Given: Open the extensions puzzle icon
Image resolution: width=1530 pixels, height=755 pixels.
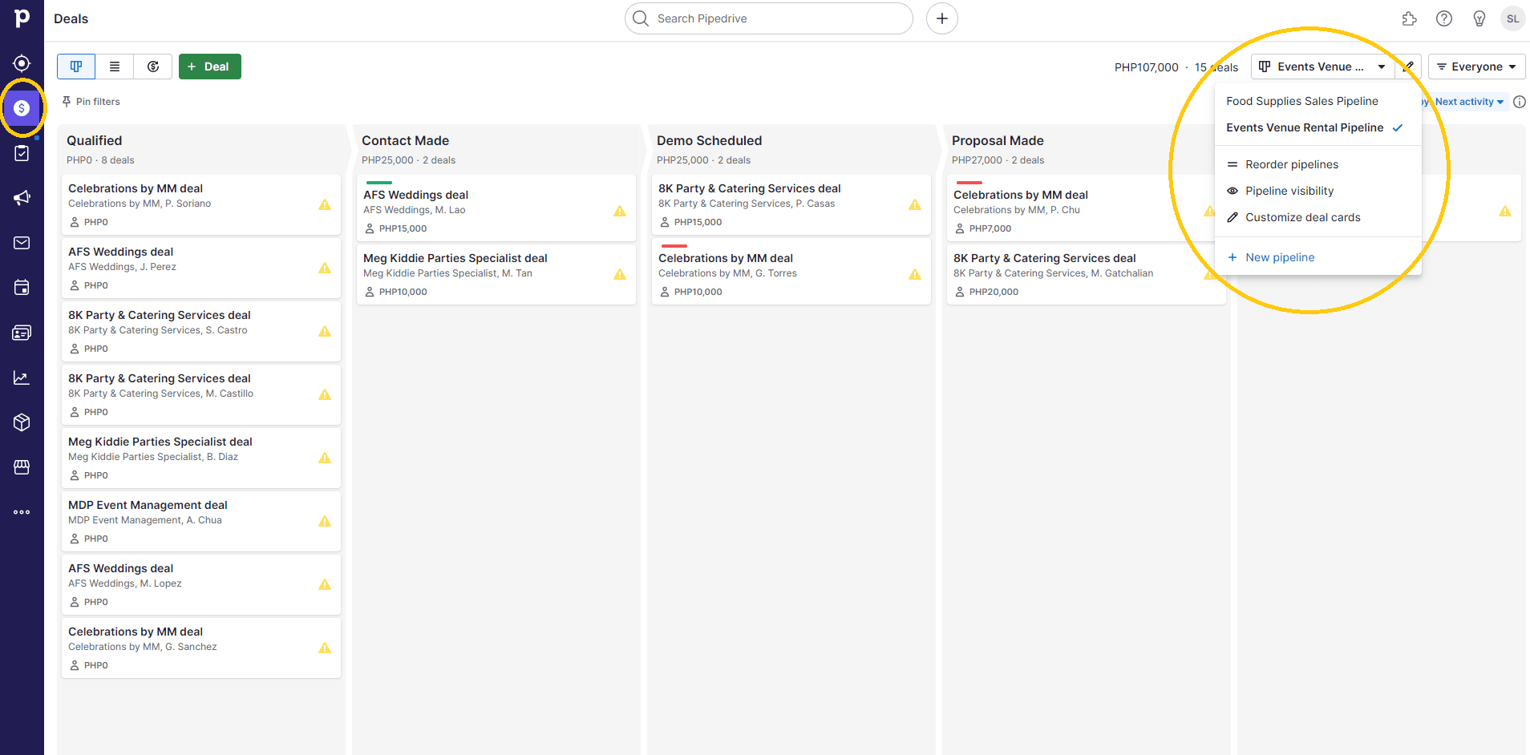Looking at the screenshot, I should coord(1409,18).
